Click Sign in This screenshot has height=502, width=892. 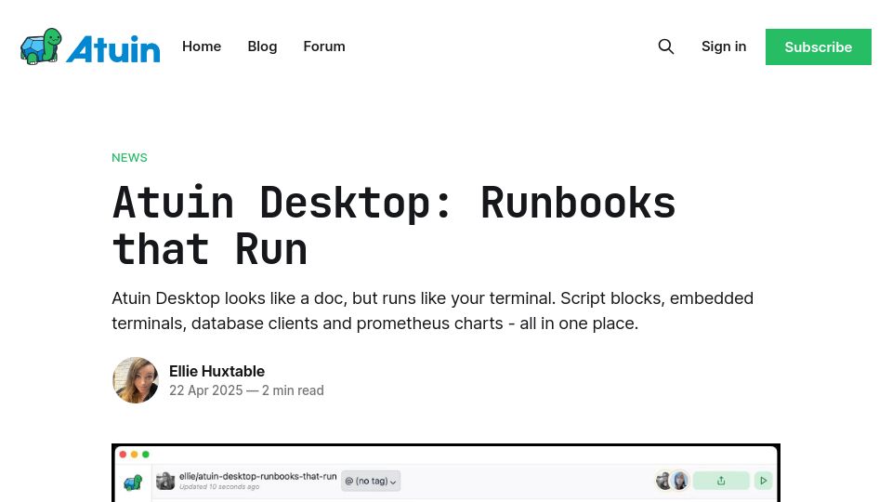[x=724, y=46]
